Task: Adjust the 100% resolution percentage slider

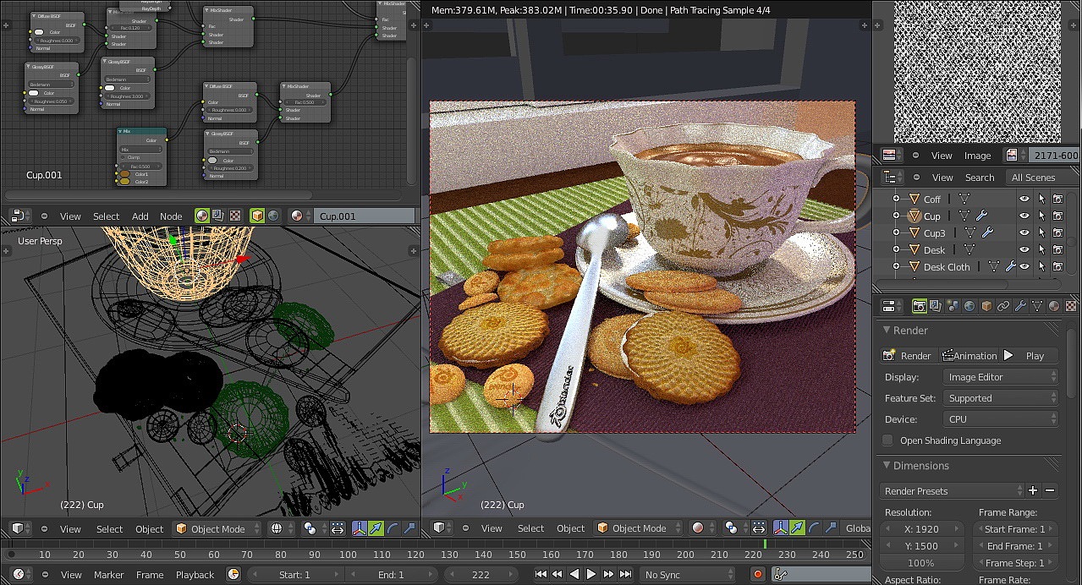Action: 922,562
